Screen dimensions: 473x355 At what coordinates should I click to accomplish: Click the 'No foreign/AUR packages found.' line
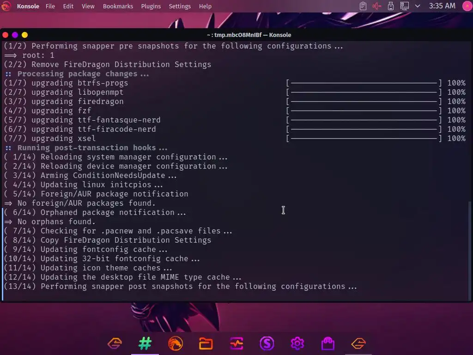[x=80, y=203]
